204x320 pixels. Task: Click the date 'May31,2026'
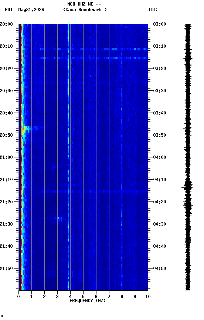pos(31,10)
